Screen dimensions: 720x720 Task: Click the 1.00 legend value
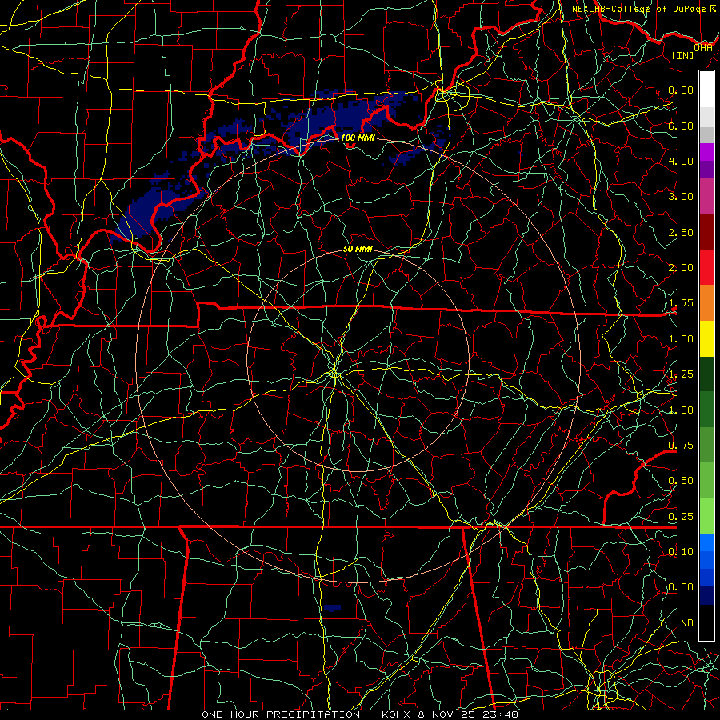pos(681,410)
